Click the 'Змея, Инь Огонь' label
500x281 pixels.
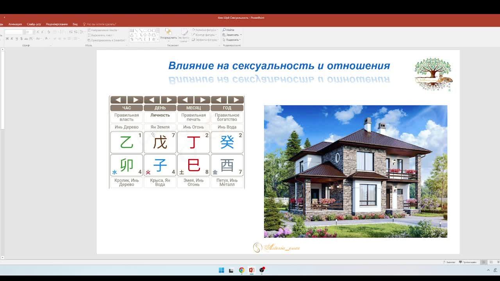point(193,182)
